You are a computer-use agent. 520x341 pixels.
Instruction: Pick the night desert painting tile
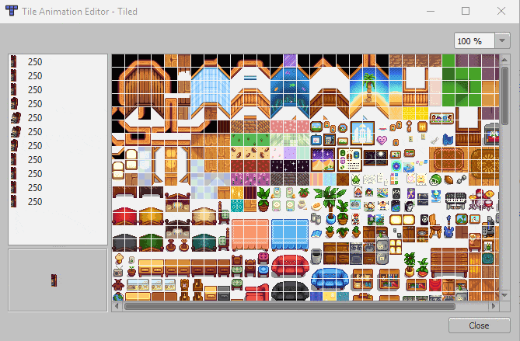click(323, 159)
